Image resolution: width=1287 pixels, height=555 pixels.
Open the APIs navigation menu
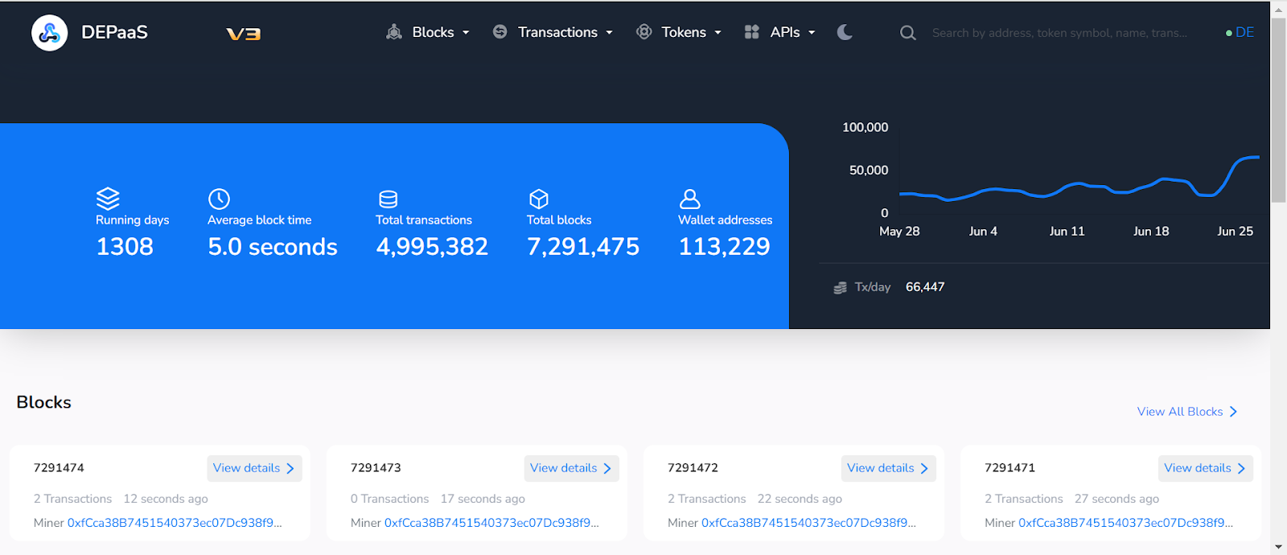pyautogui.click(x=779, y=32)
